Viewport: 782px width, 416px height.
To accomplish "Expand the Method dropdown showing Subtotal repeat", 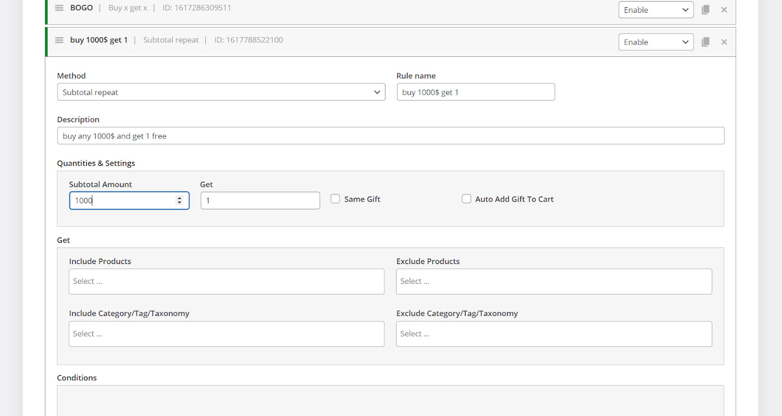I will 221,92.
